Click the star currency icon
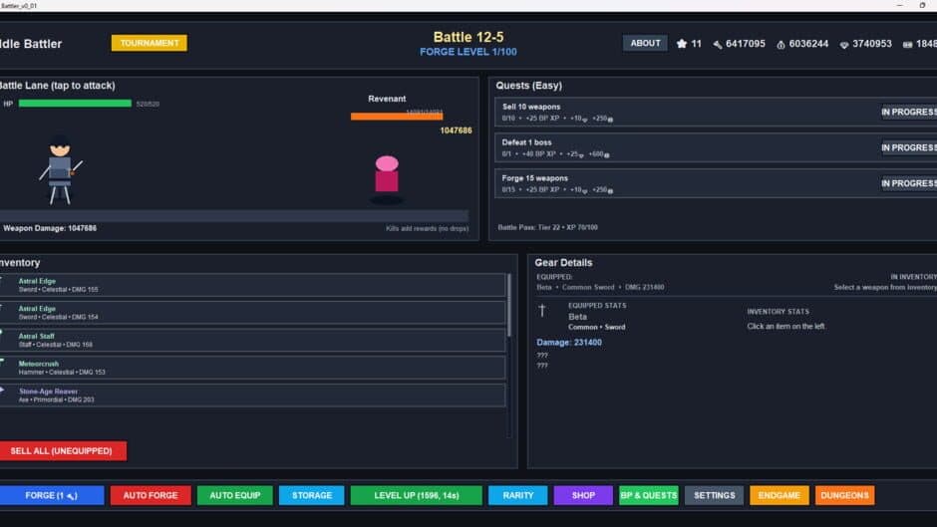This screenshot has width=937, height=527. [682, 44]
